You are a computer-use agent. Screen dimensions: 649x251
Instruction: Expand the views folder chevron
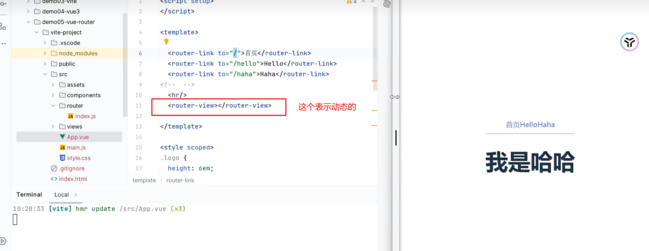(x=53, y=127)
